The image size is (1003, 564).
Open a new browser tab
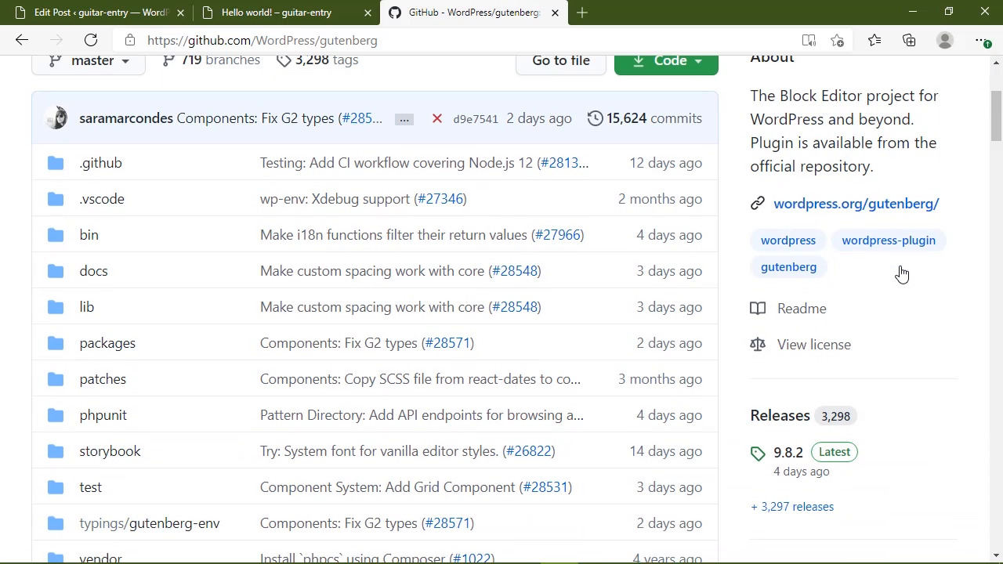point(582,13)
